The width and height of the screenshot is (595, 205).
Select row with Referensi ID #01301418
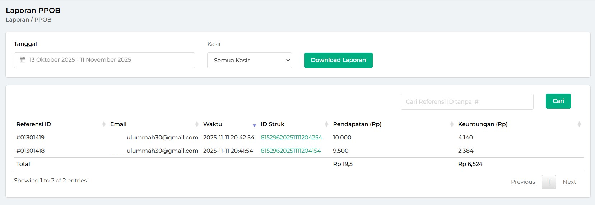coord(31,151)
